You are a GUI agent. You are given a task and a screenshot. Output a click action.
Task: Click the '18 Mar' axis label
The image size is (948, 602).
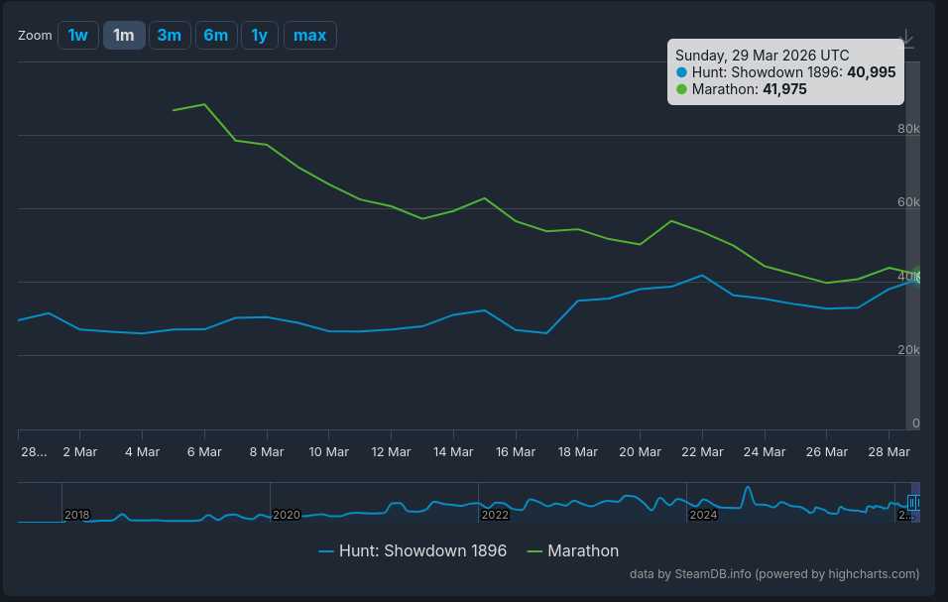pyautogui.click(x=577, y=452)
